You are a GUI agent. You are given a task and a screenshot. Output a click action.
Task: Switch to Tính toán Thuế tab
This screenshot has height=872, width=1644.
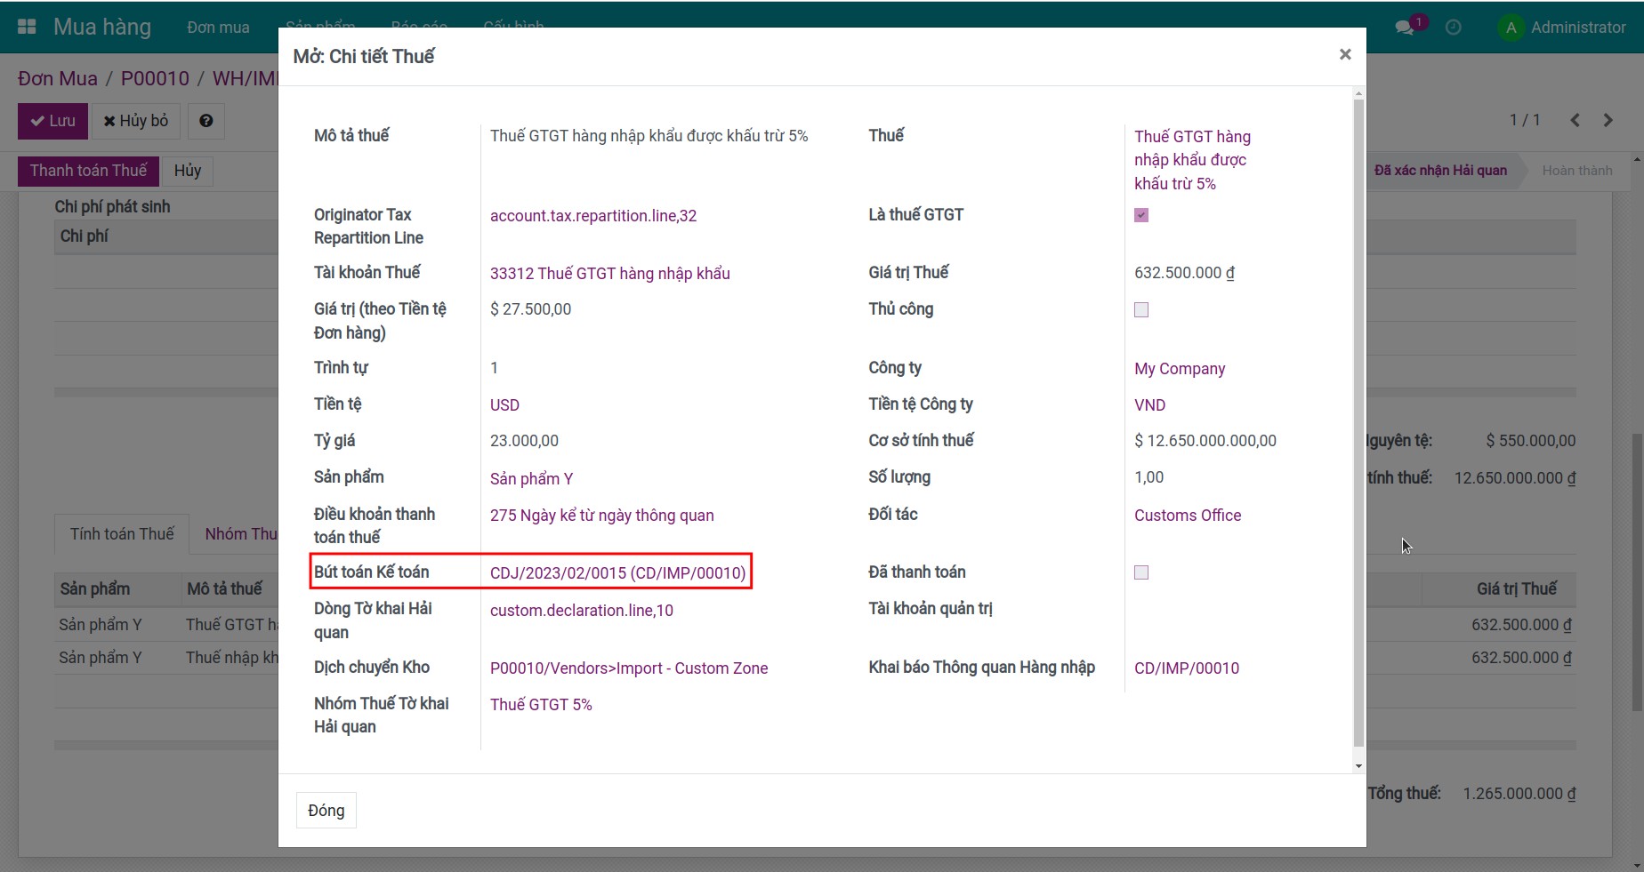coord(122,534)
